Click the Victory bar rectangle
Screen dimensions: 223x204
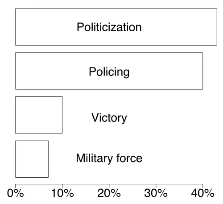[x=39, y=115]
